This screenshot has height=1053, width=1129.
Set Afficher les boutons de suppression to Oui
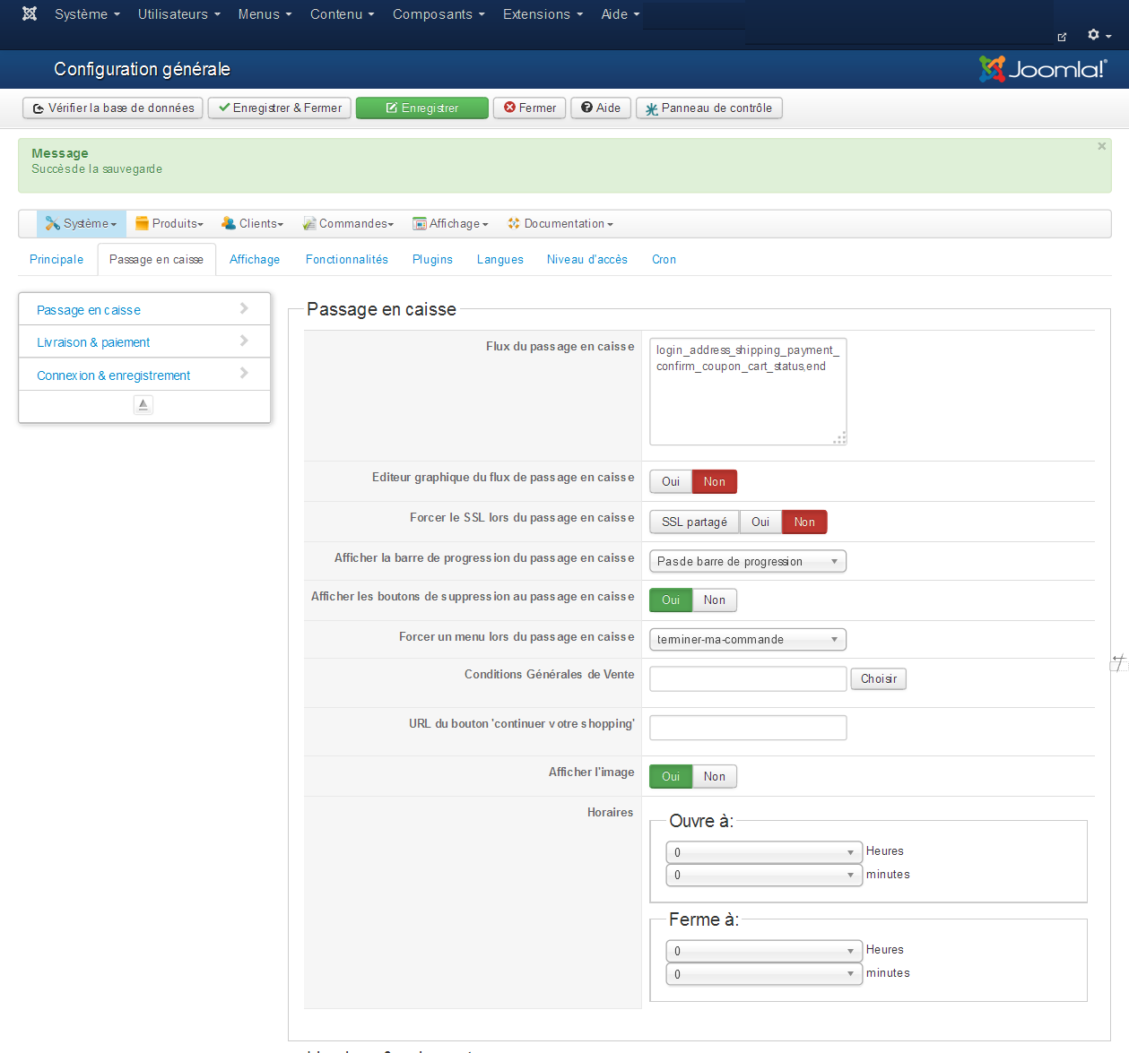tap(671, 600)
